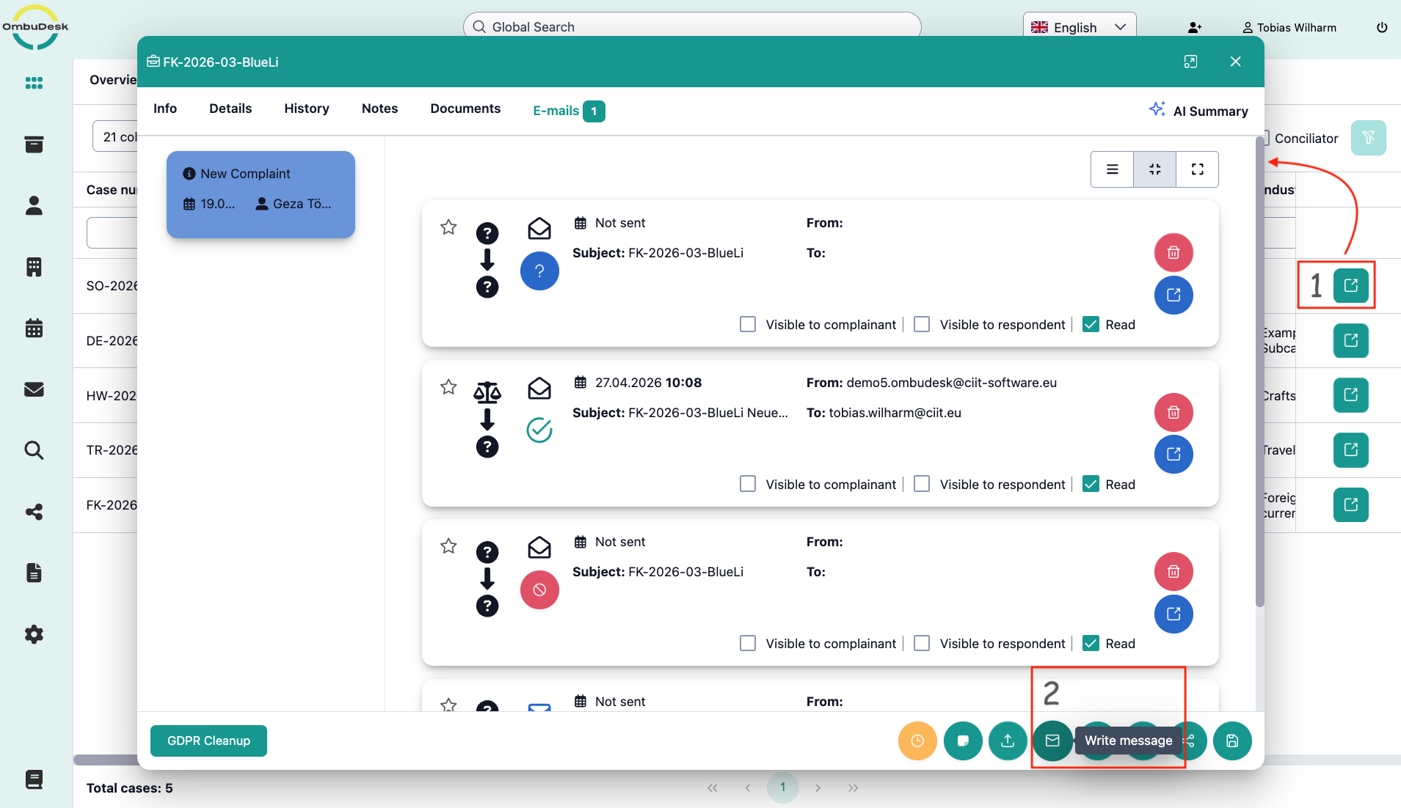Viewport: 1401px width, 808px height.
Task: Go to next page in pagination
Action: click(818, 787)
